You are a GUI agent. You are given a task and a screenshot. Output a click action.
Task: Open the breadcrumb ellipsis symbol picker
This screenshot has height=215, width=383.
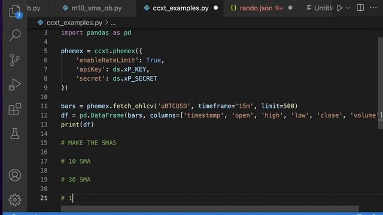point(113,23)
